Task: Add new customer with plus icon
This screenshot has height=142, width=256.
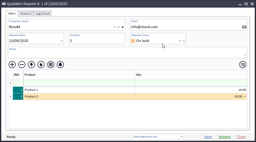Action: (123, 27)
